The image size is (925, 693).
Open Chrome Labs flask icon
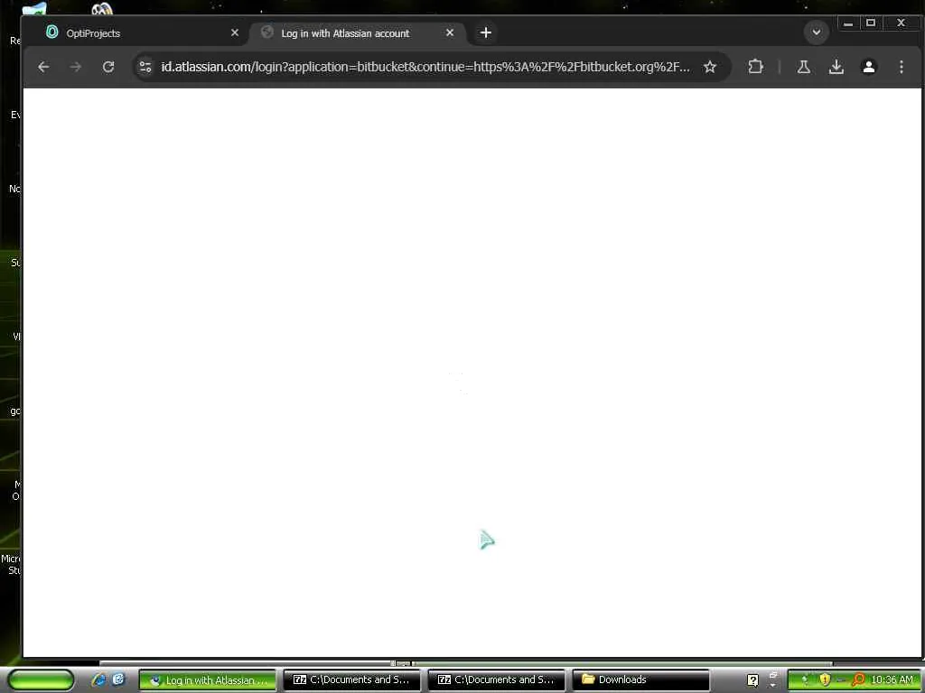[803, 67]
